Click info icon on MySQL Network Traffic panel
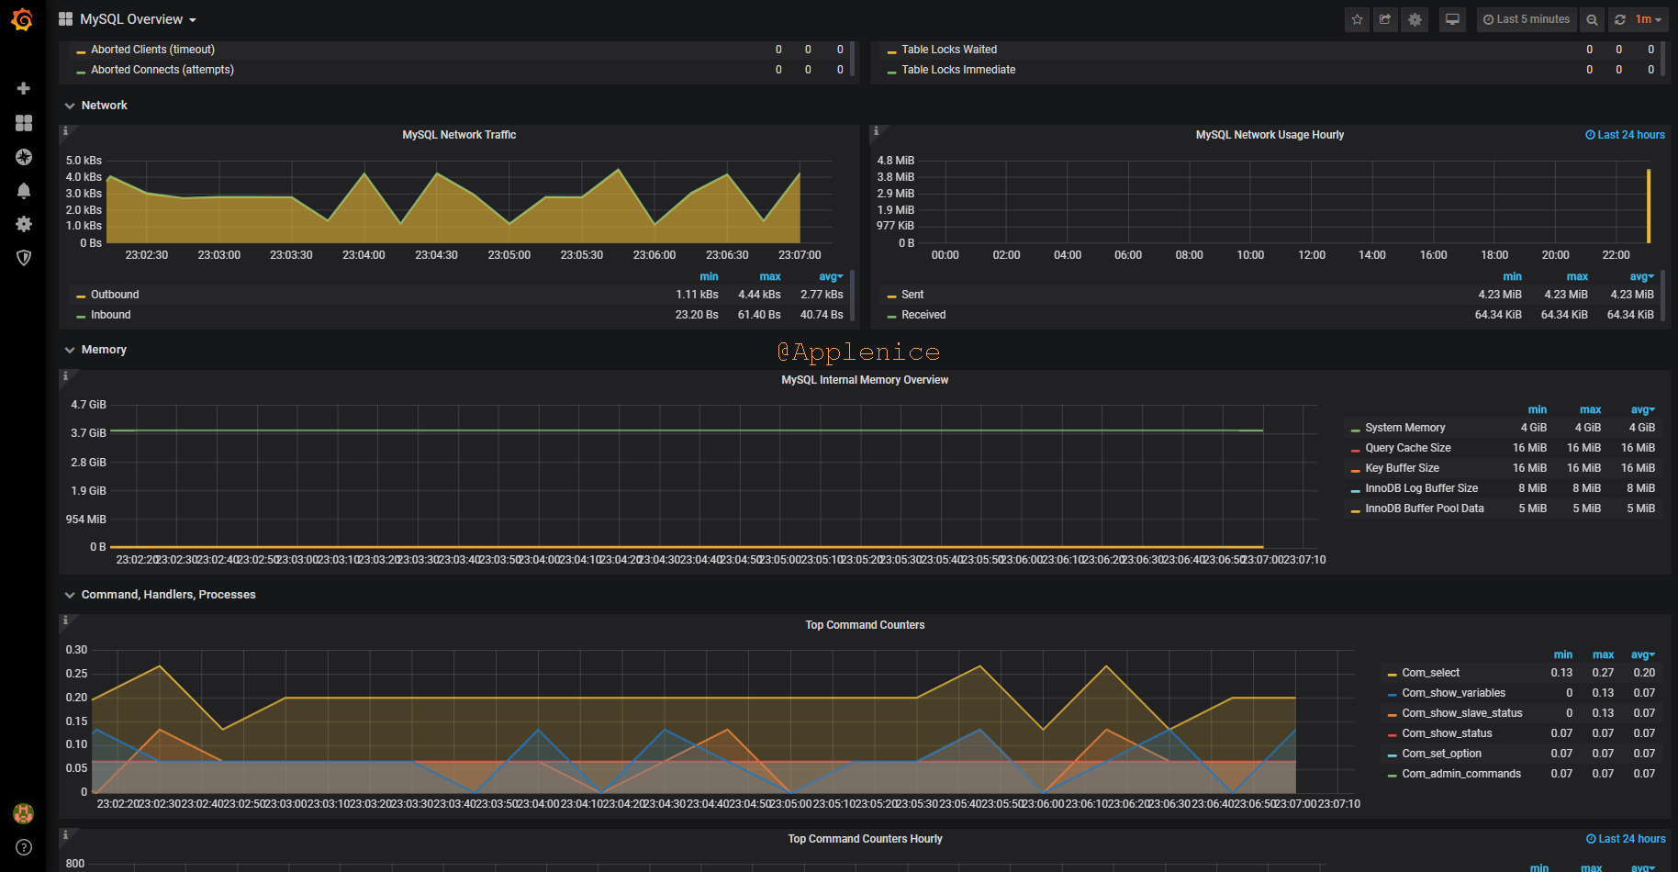This screenshot has height=872, width=1678. pyautogui.click(x=65, y=131)
